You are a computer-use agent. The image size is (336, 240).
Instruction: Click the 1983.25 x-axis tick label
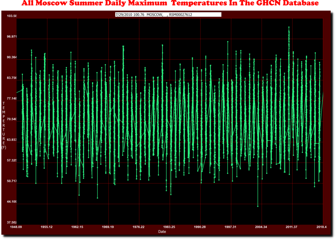pos(169,227)
